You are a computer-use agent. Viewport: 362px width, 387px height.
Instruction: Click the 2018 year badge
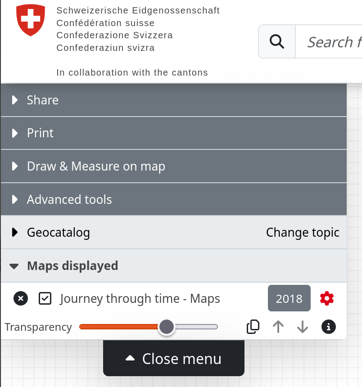[x=289, y=298]
